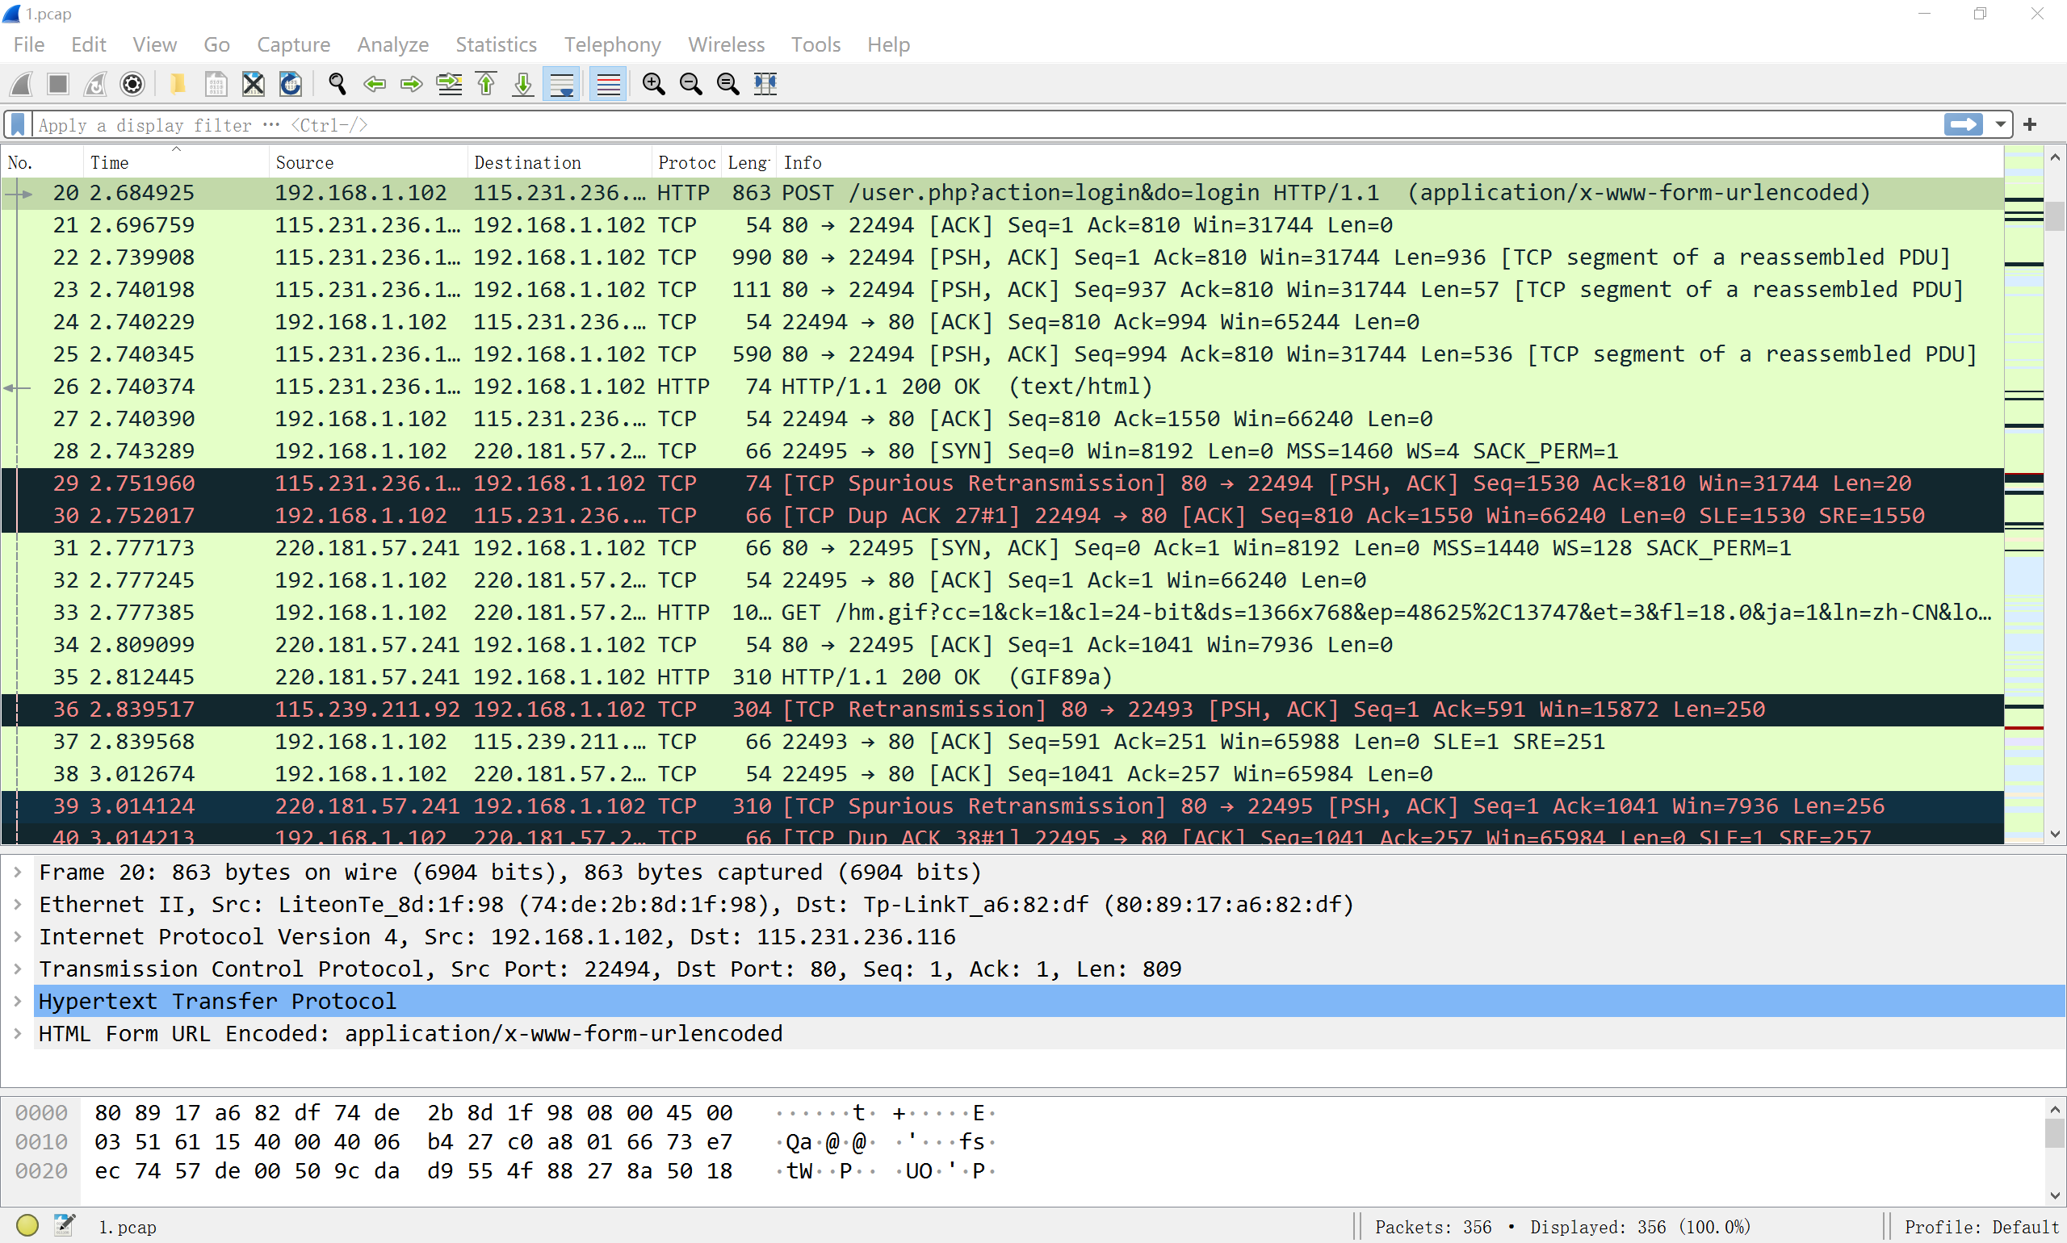The image size is (2067, 1243).
Task: Click hex row offset 0010
Action: click(x=41, y=1141)
